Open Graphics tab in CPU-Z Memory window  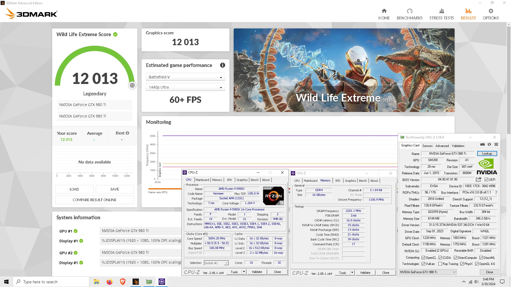tap(350, 181)
